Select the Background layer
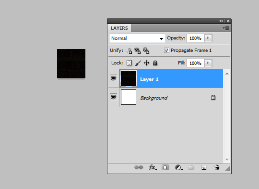This screenshot has height=189, width=259. pyautogui.click(x=165, y=98)
